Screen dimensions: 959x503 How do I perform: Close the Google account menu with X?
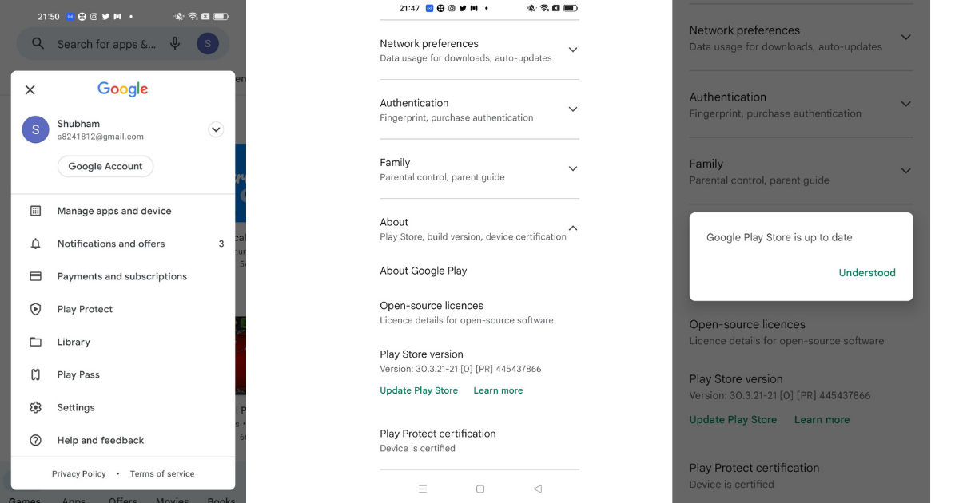30,89
